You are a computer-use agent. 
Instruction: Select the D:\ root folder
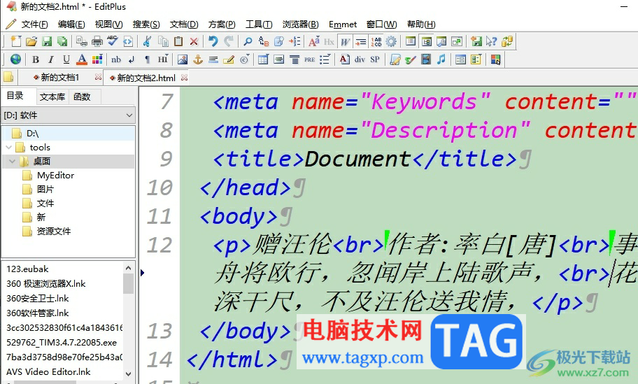[x=33, y=133]
